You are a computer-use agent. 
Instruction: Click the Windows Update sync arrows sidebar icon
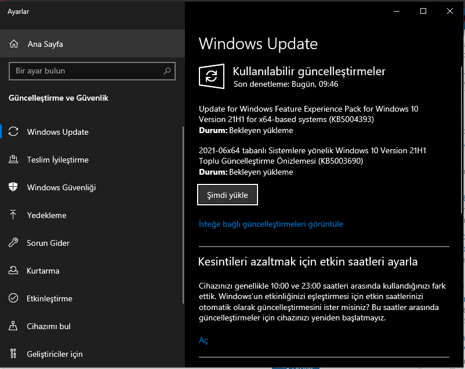coord(13,132)
